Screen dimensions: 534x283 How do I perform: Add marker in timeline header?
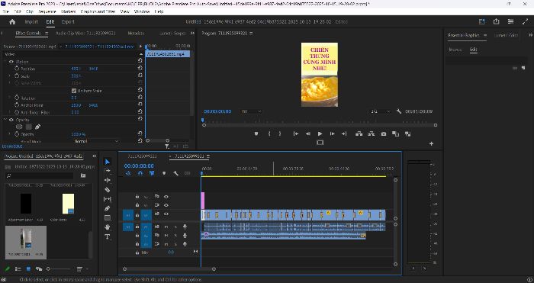point(164,173)
